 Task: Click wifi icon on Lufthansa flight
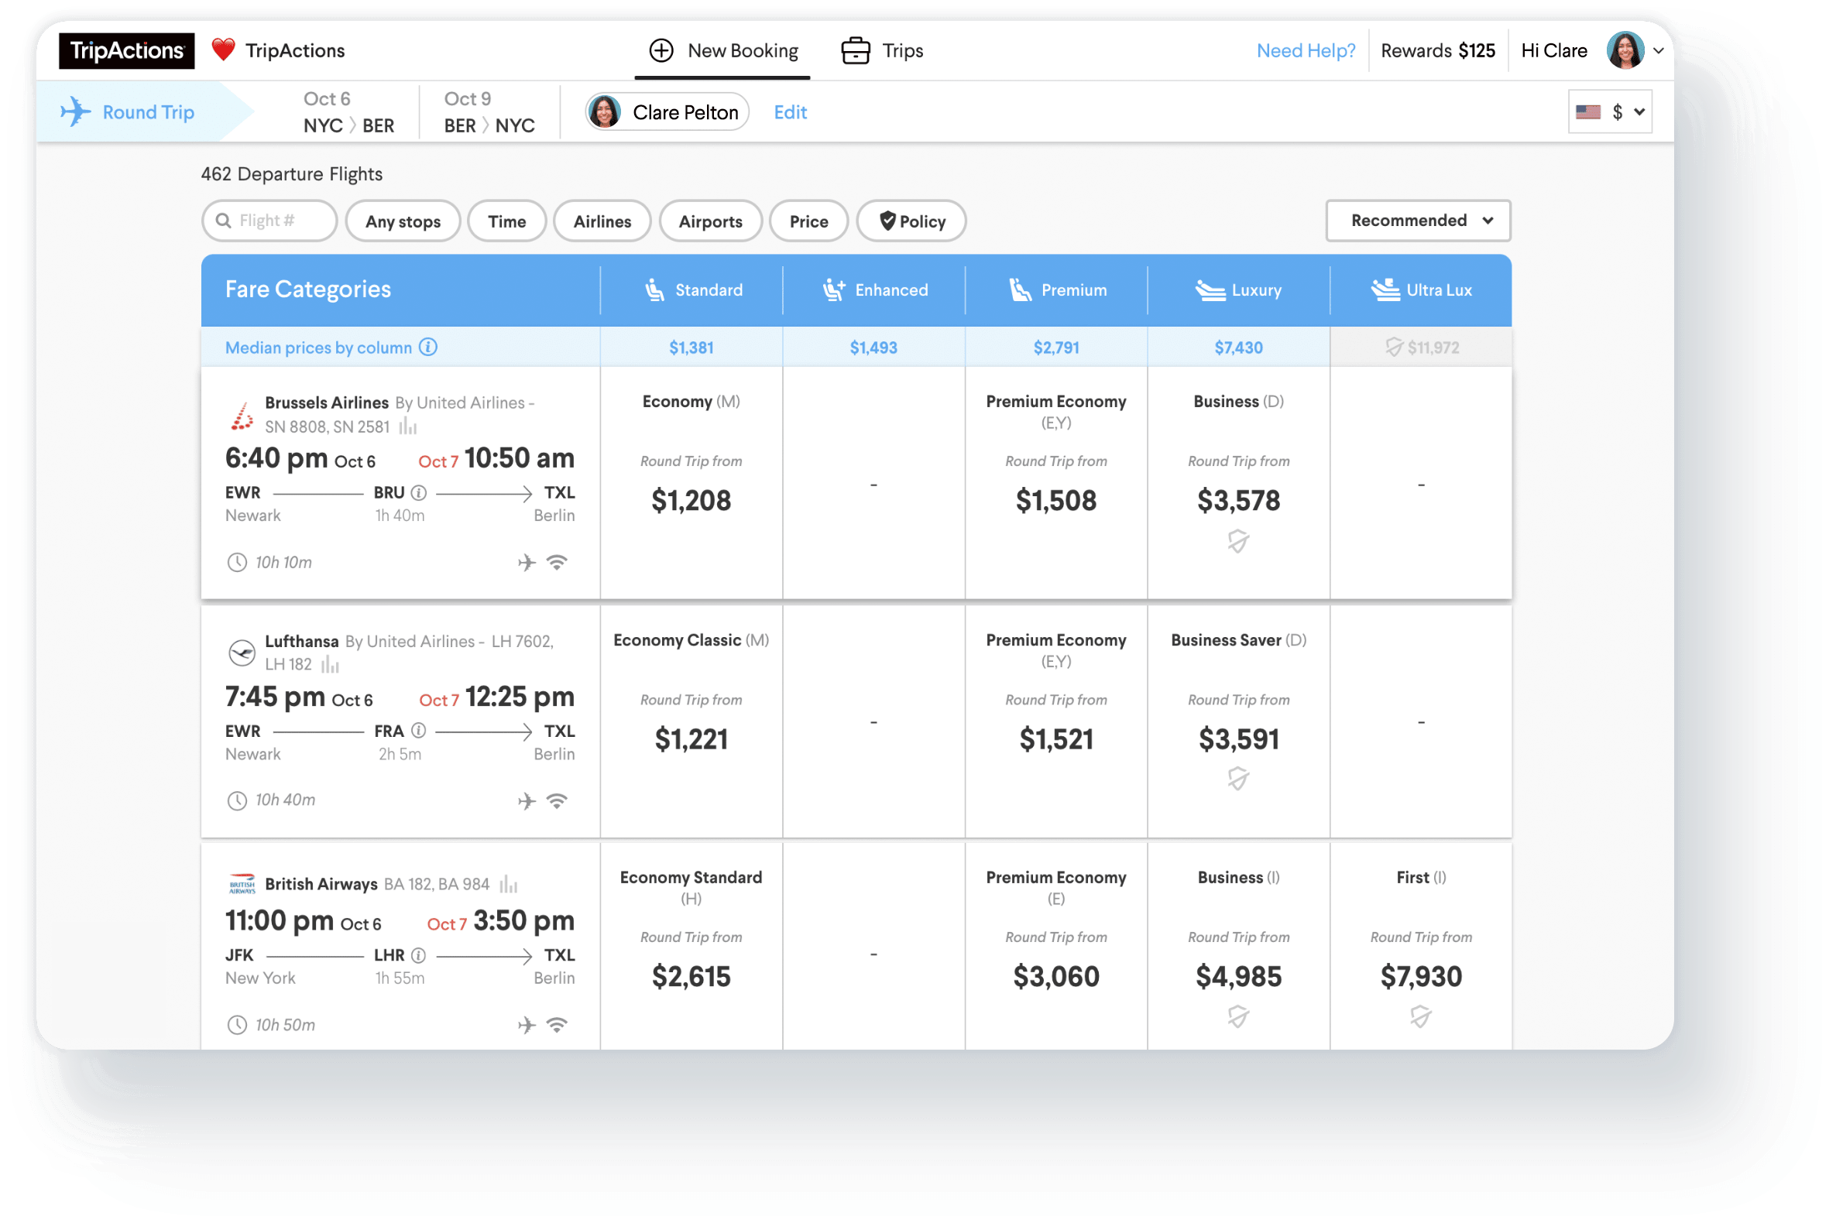[x=557, y=802]
